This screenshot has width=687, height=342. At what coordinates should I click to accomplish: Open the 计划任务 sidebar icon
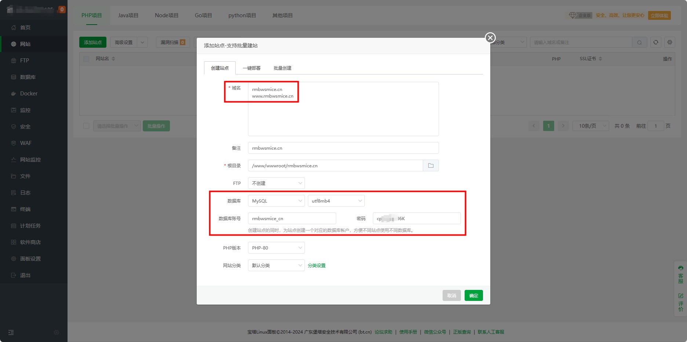click(x=14, y=226)
